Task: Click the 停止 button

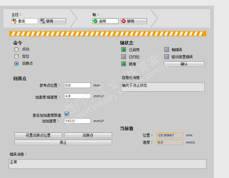Action: coord(63,142)
